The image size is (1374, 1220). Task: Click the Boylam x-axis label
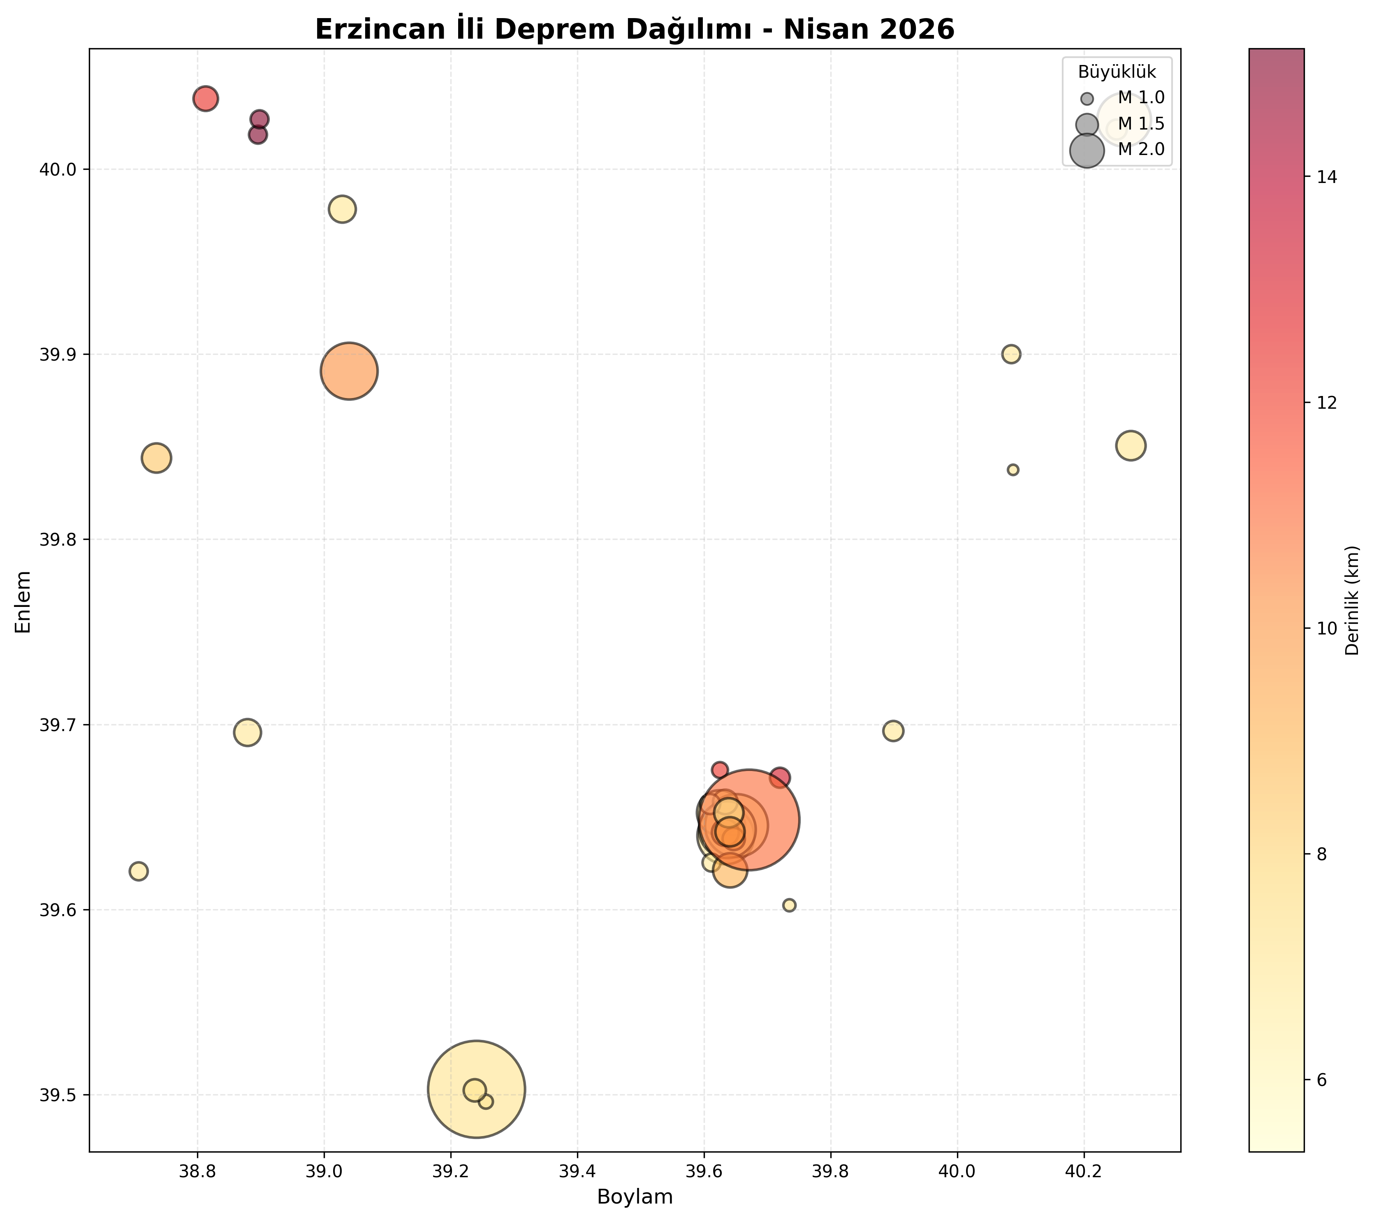(635, 1197)
